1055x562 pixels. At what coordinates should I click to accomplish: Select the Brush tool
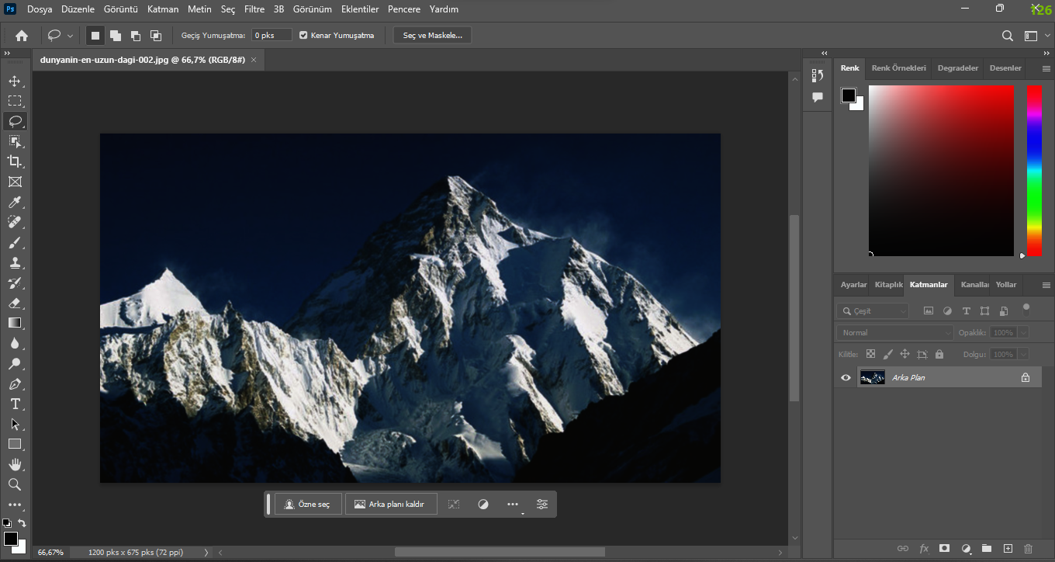point(15,243)
